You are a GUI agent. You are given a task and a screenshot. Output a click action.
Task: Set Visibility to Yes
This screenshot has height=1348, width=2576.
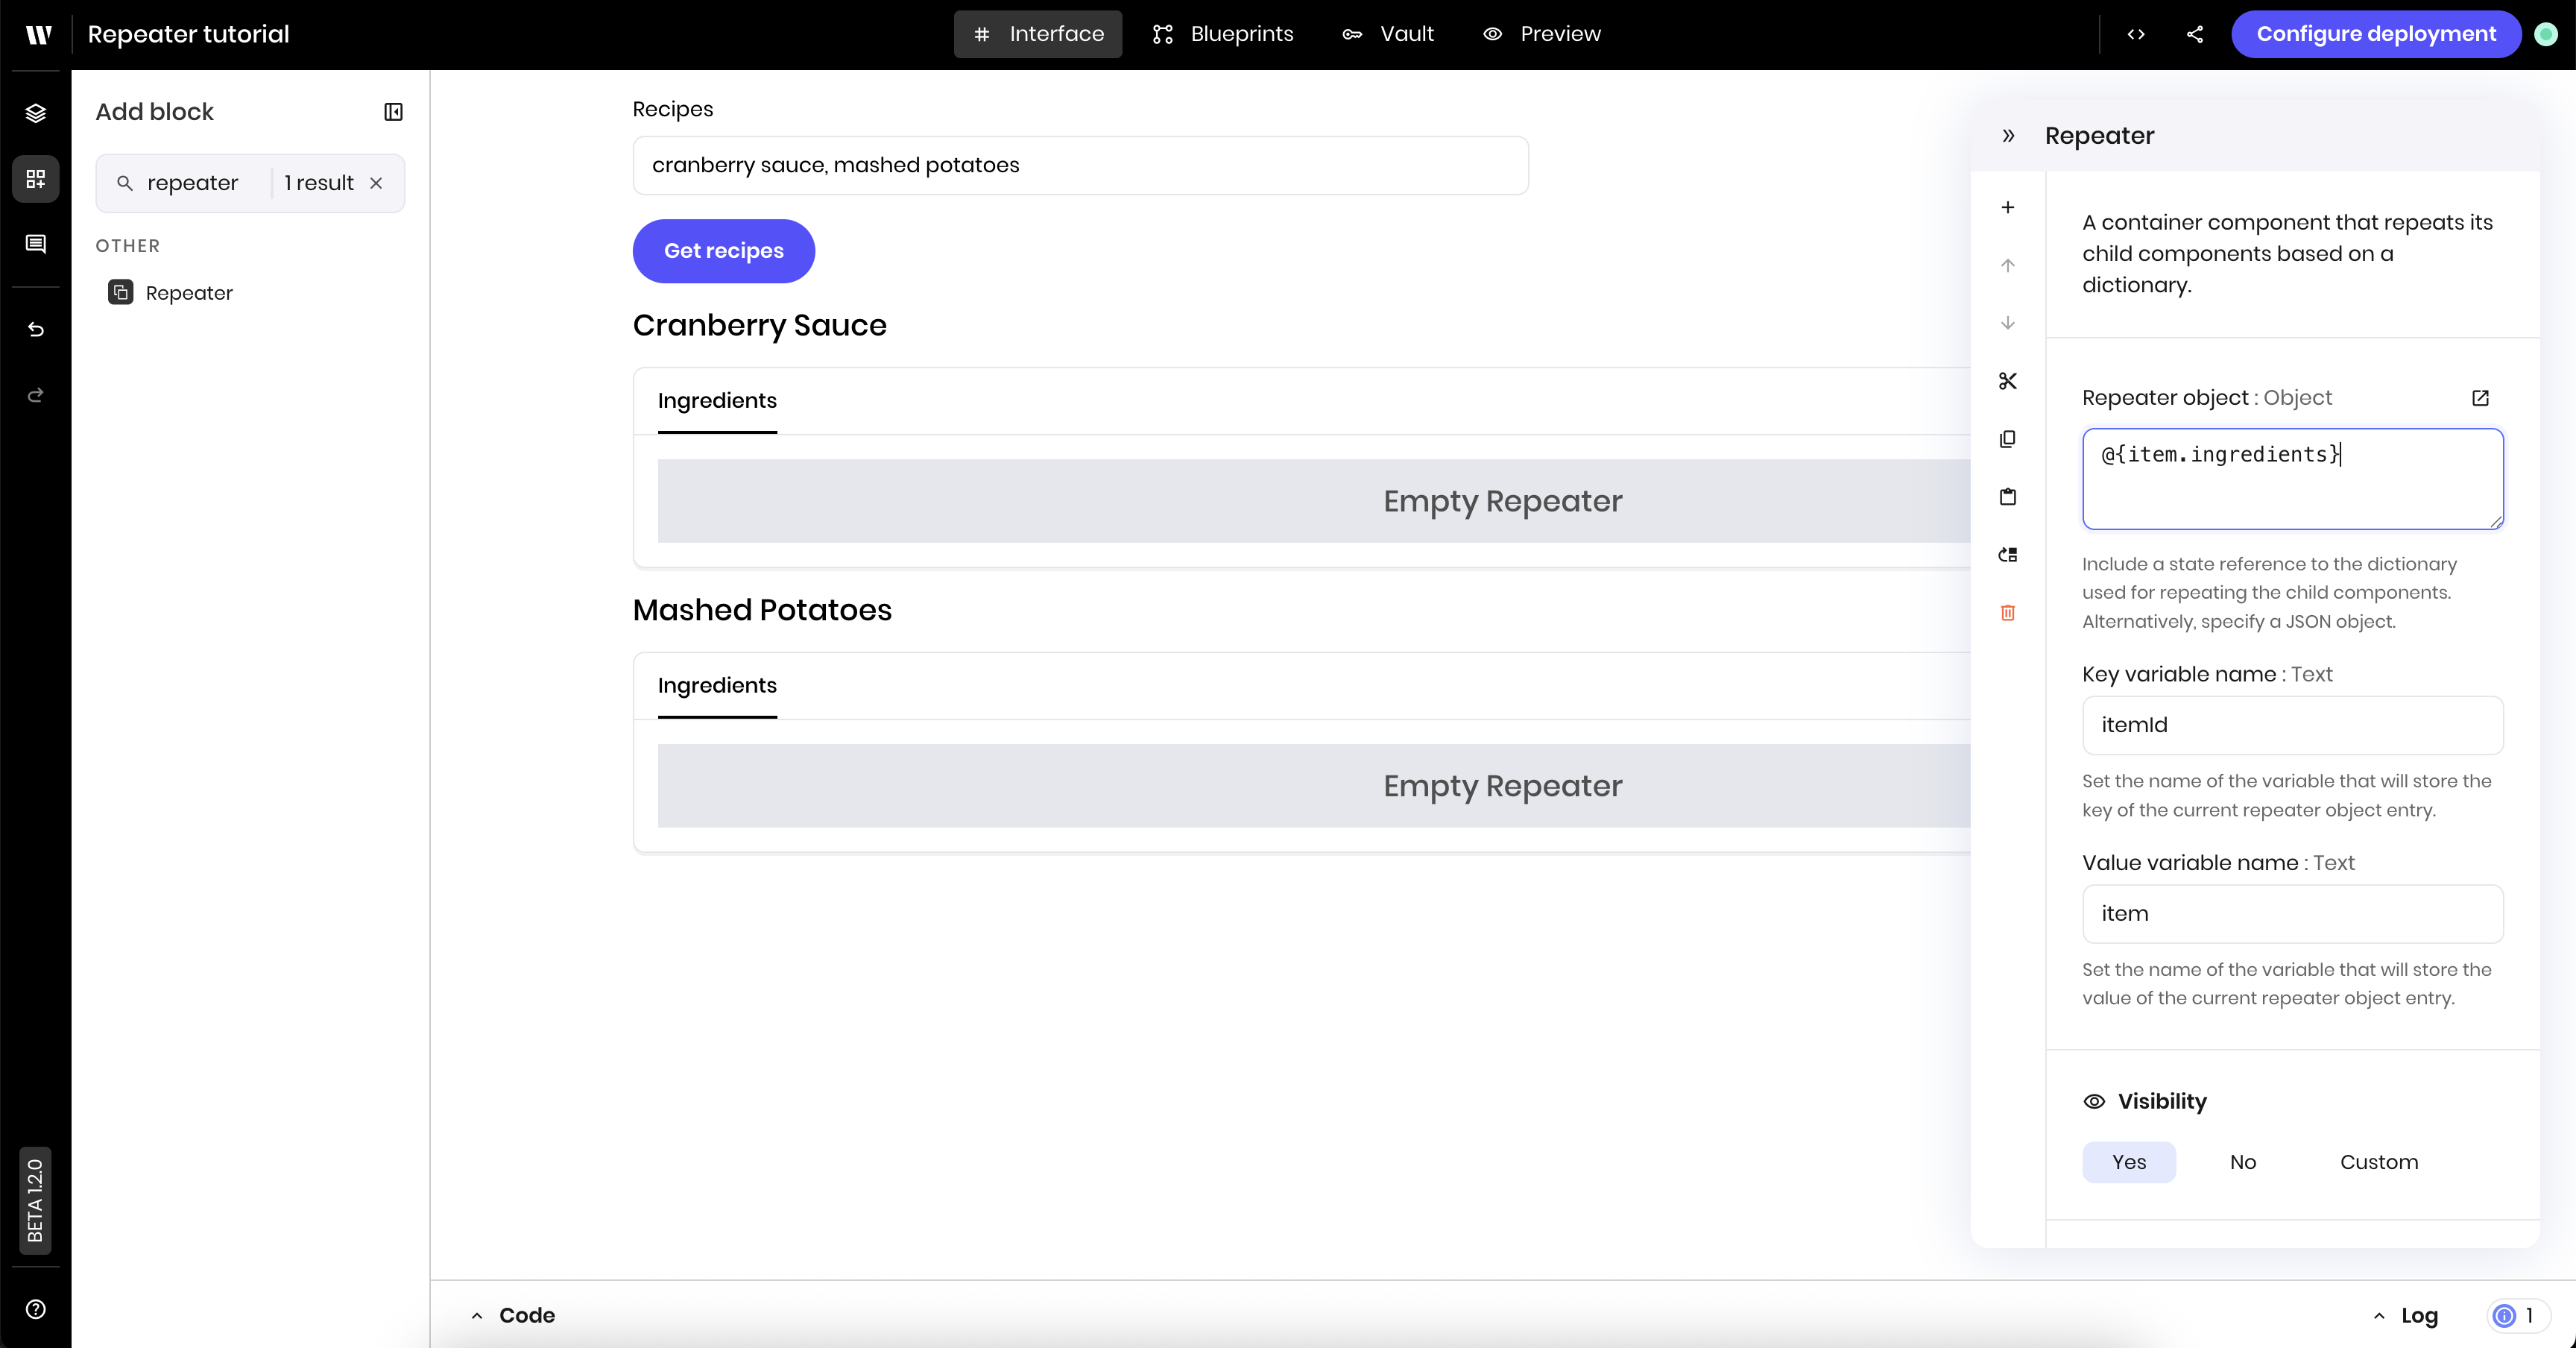click(2129, 1162)
